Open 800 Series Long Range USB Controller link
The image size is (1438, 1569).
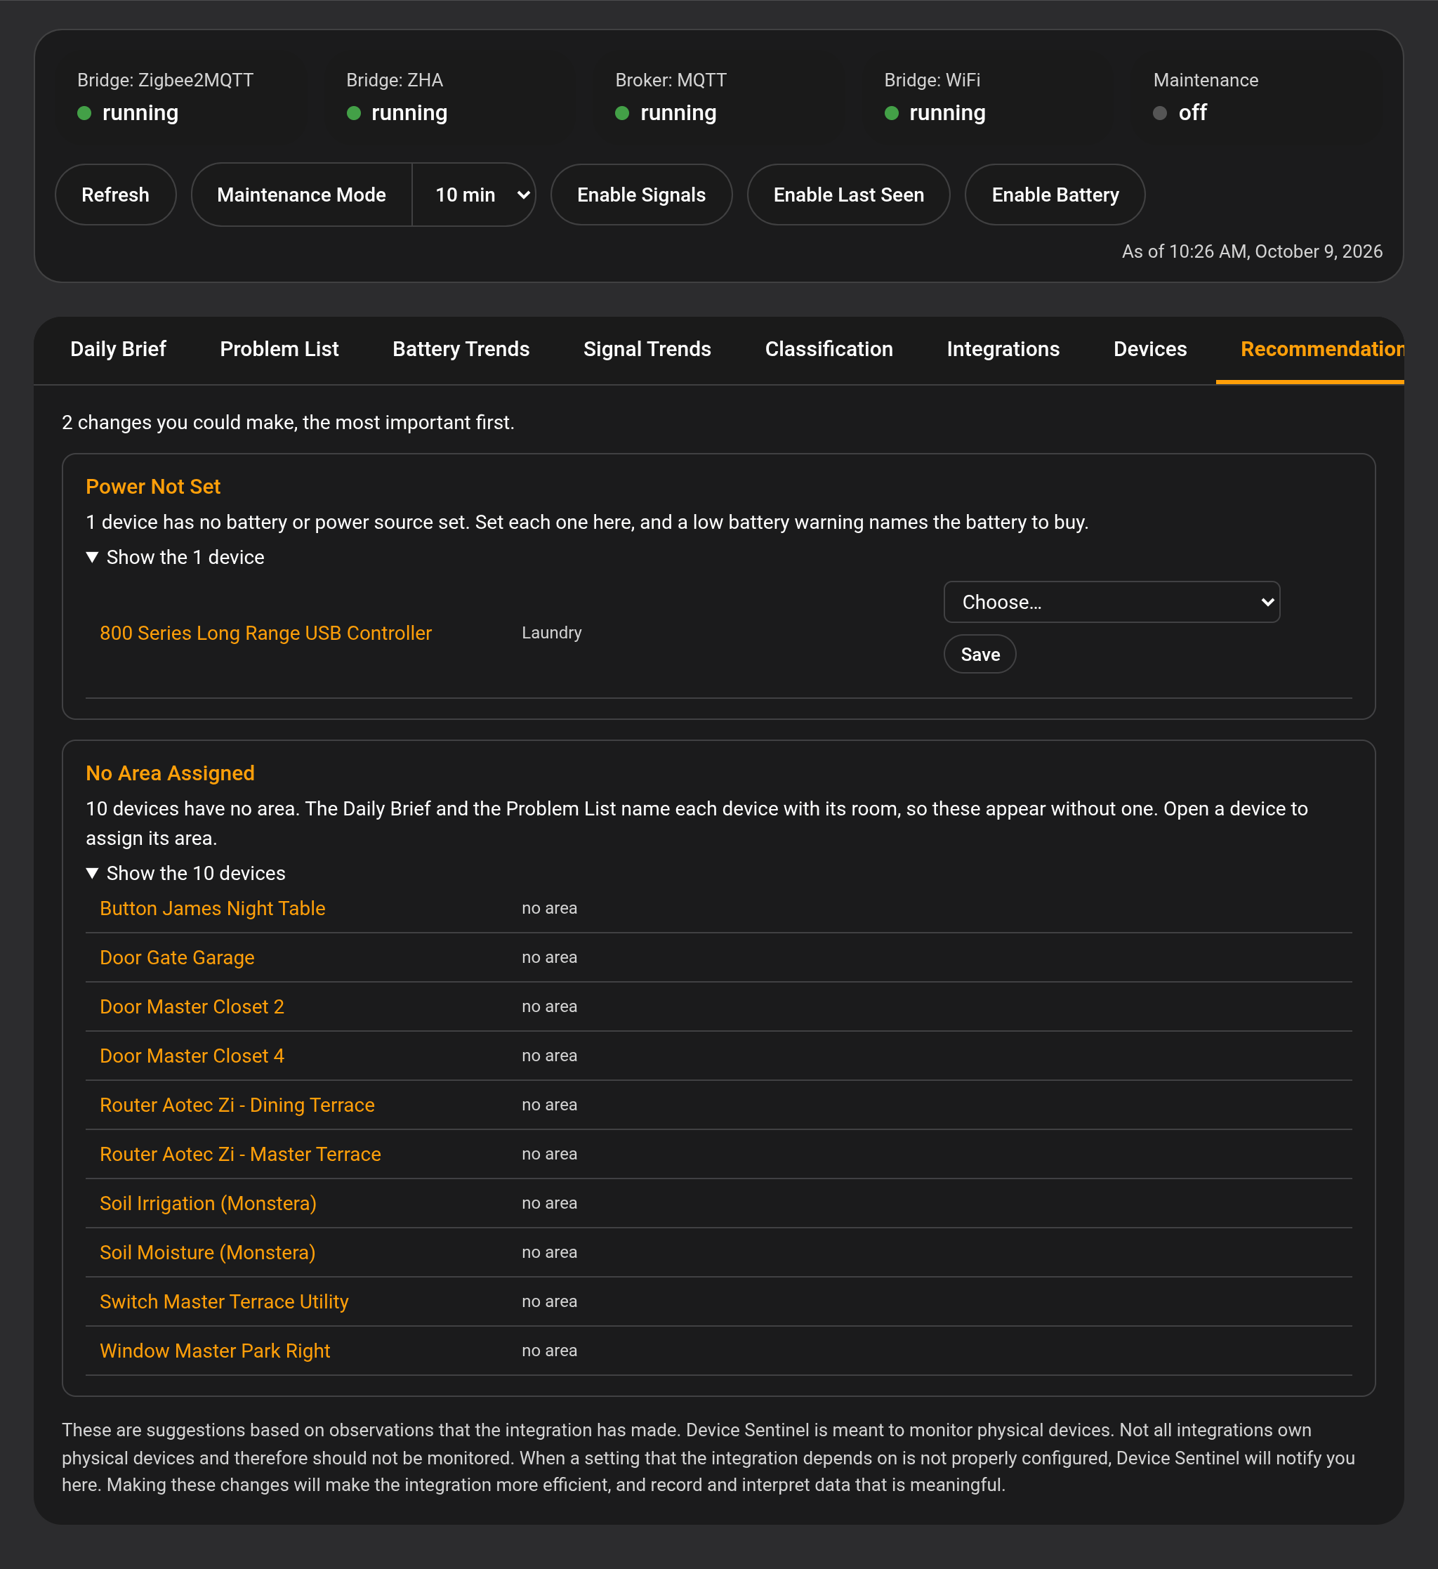point(265,633)
